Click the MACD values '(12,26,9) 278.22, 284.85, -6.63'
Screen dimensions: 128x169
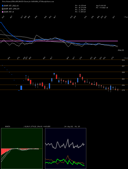[35, 126]
